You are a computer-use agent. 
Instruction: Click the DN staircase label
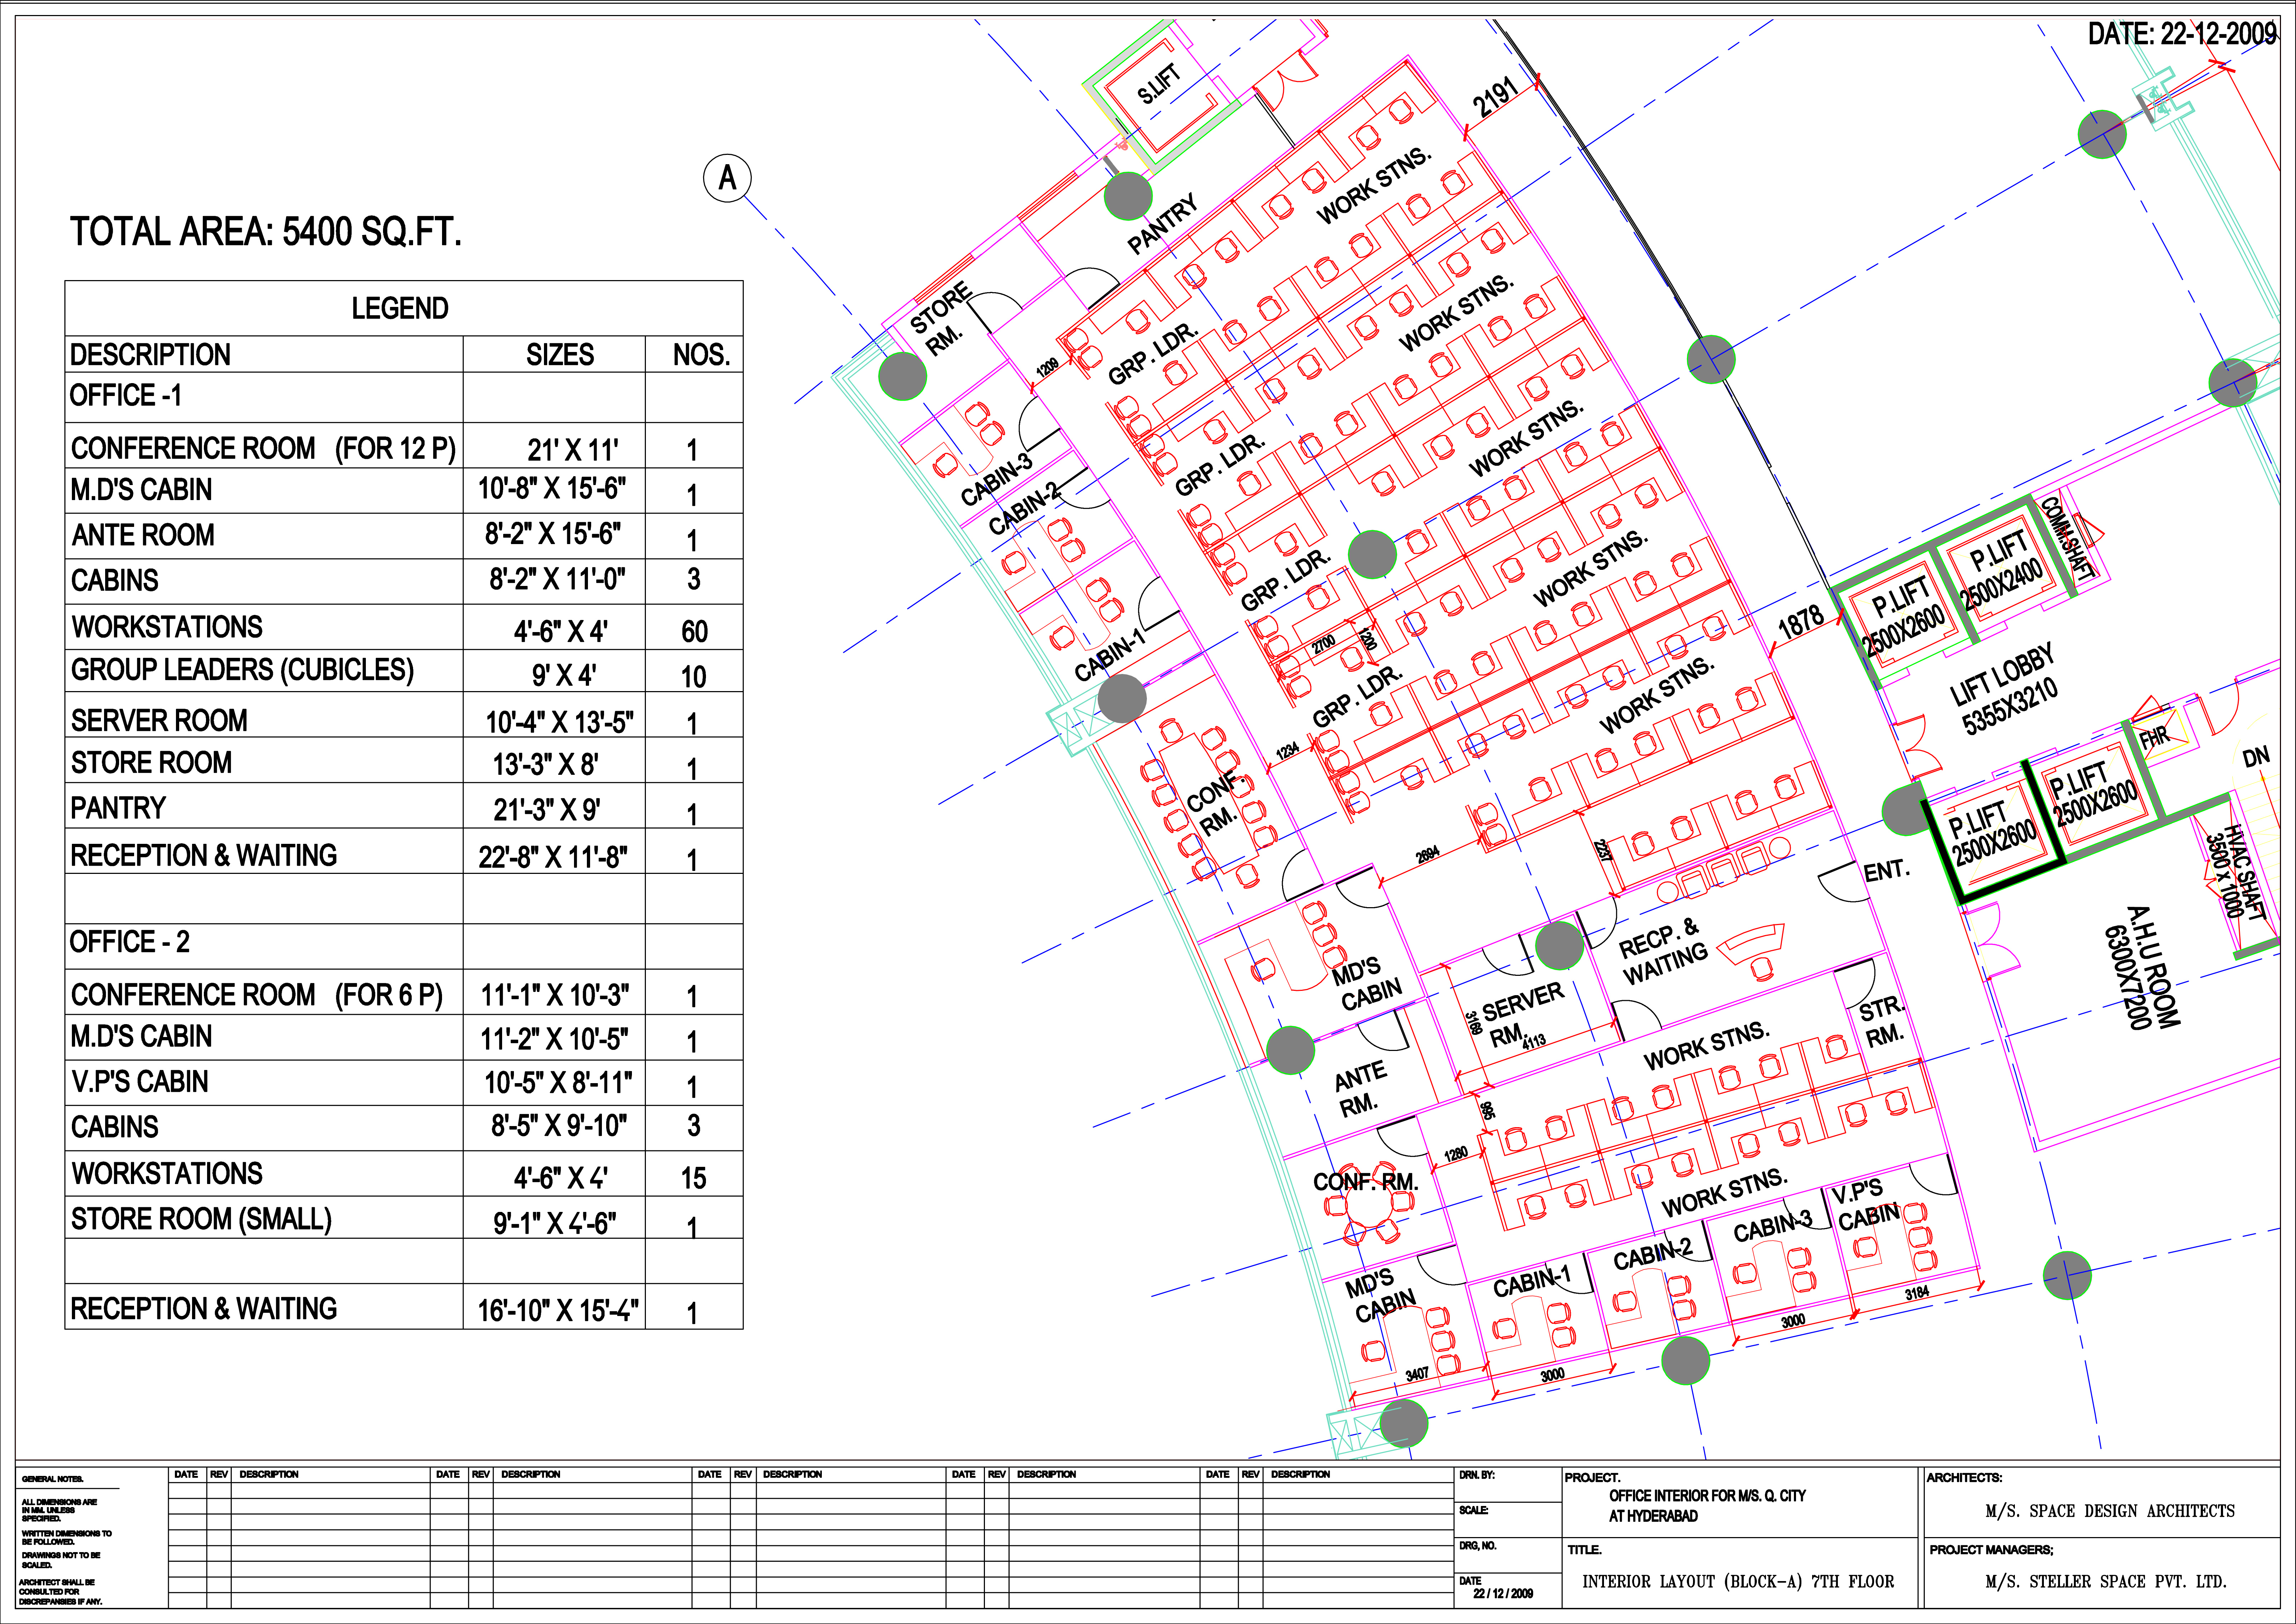(2256, 757)
